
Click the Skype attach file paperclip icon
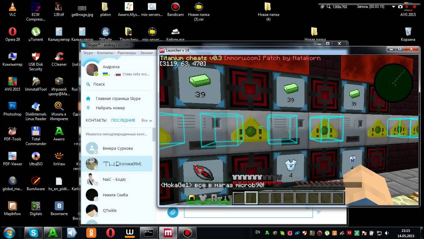[x=173, y=212]
